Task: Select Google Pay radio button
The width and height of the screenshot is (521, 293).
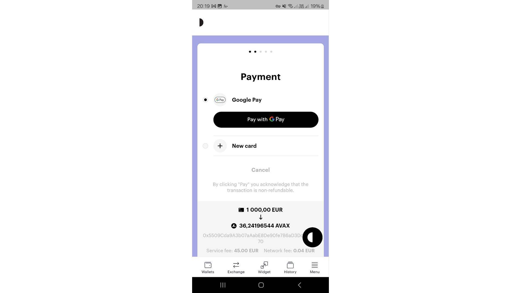Action: point(205,100)
